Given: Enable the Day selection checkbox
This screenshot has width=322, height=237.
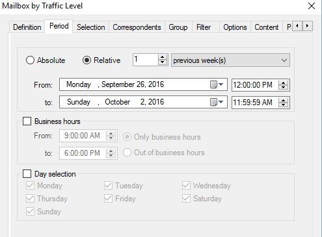Looking at the screenshot, I should point(27,174).
